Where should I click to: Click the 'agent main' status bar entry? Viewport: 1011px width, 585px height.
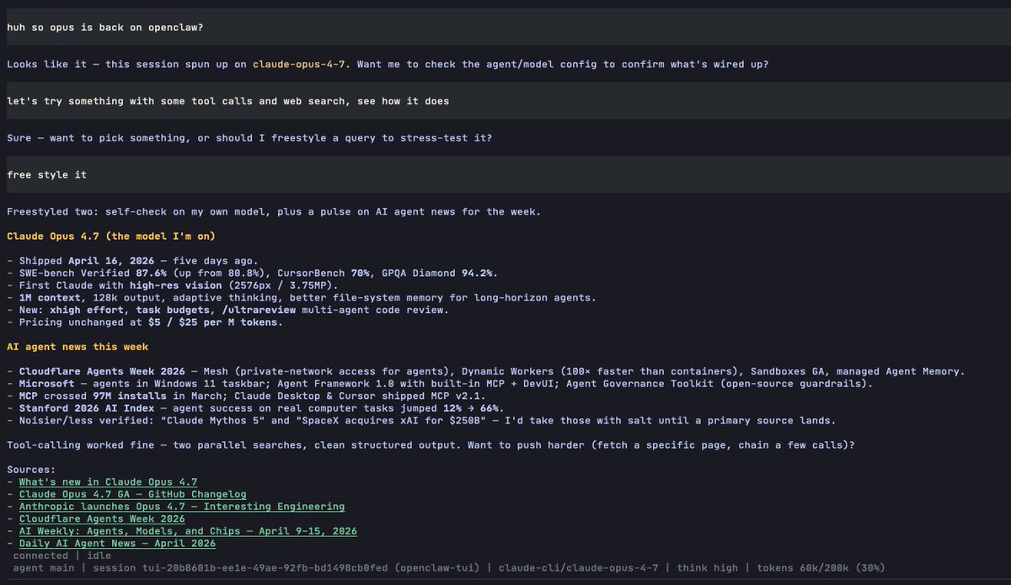pyautogui.click(x=43, y=568)
